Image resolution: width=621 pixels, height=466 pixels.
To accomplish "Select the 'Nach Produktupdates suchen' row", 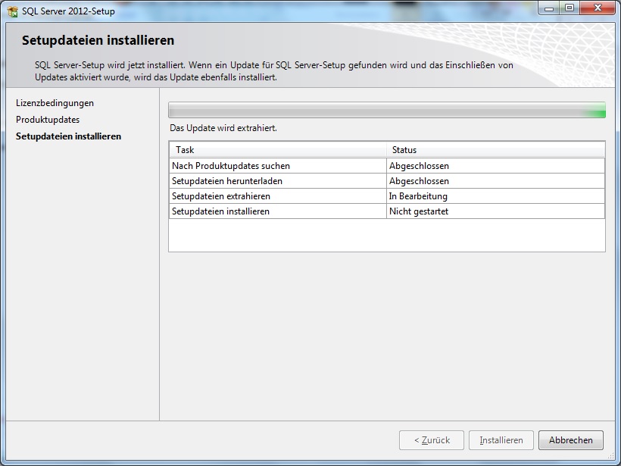I will (387, 166).
